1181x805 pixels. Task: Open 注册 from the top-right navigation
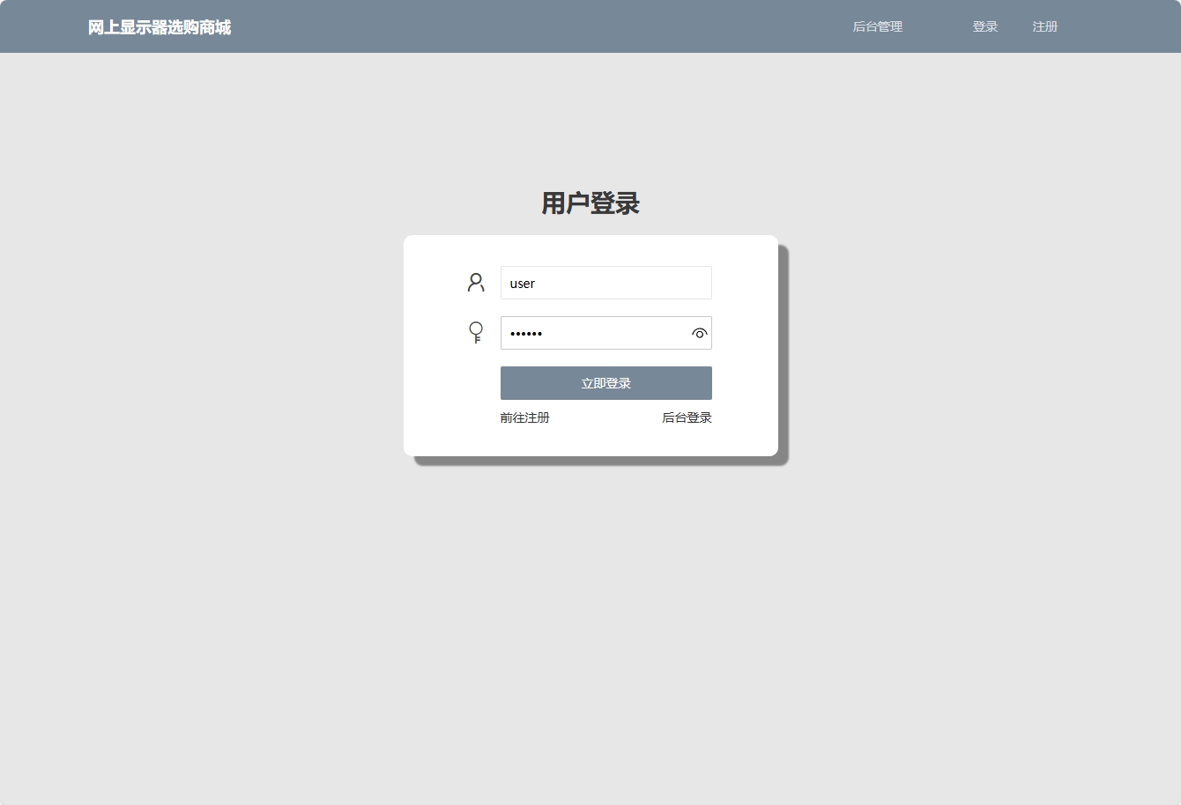pyautogui.click(x=1044, y=26)
